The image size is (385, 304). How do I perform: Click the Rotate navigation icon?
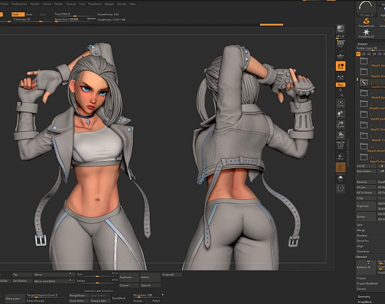pos(341,135)
